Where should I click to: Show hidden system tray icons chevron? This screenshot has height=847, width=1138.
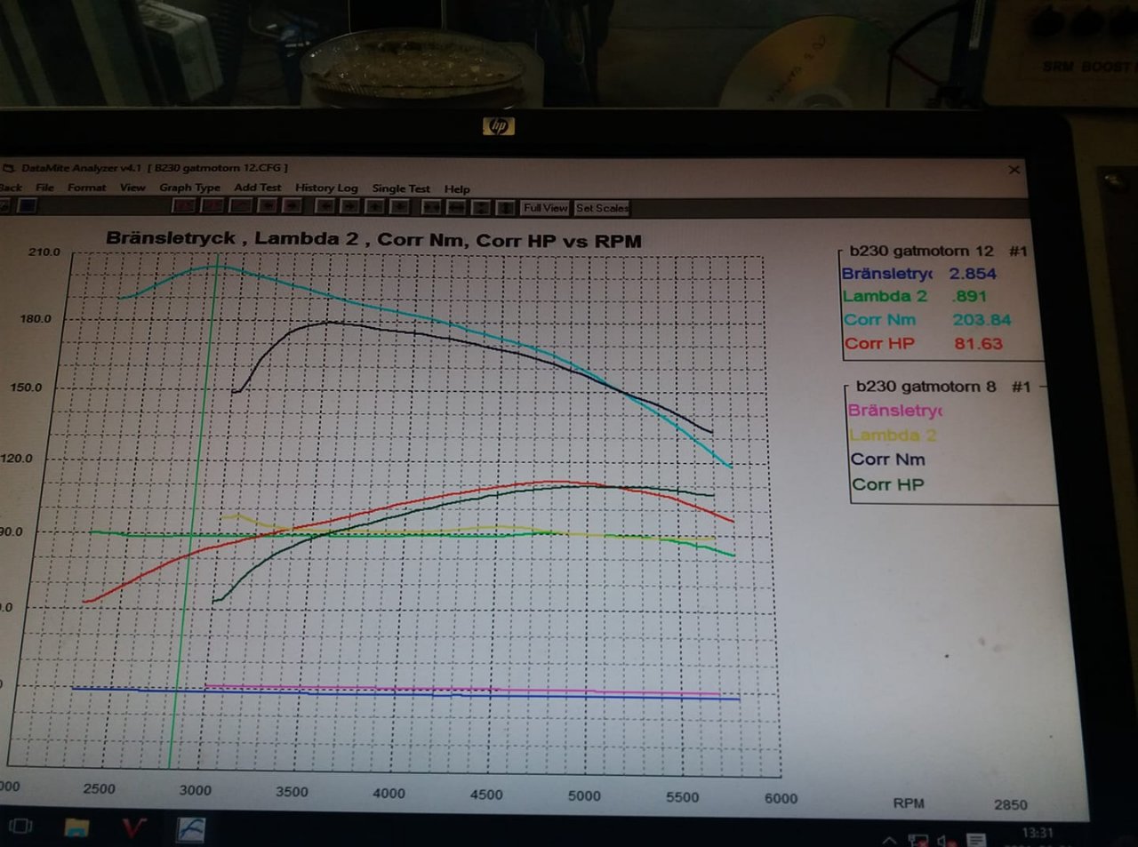[x=889, y=840]
